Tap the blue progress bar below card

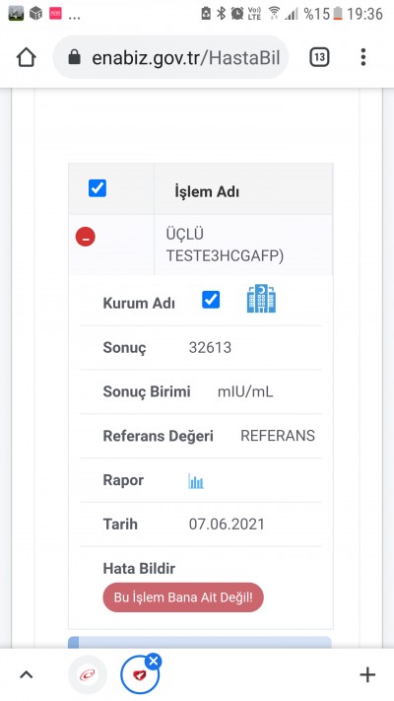coord(200,643)
